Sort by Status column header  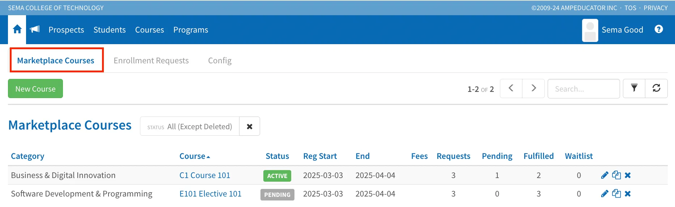(x=277, y=156)
